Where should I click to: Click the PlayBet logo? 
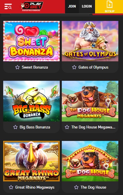click(31, 6)
